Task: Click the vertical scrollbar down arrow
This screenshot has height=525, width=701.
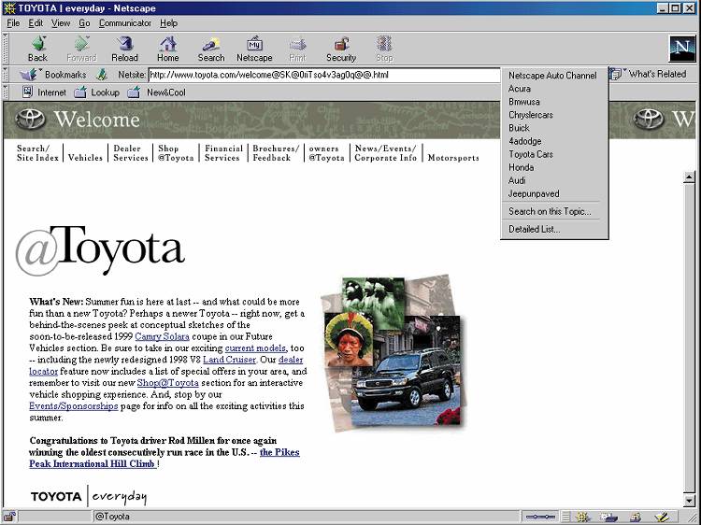Action: [689, 500]
